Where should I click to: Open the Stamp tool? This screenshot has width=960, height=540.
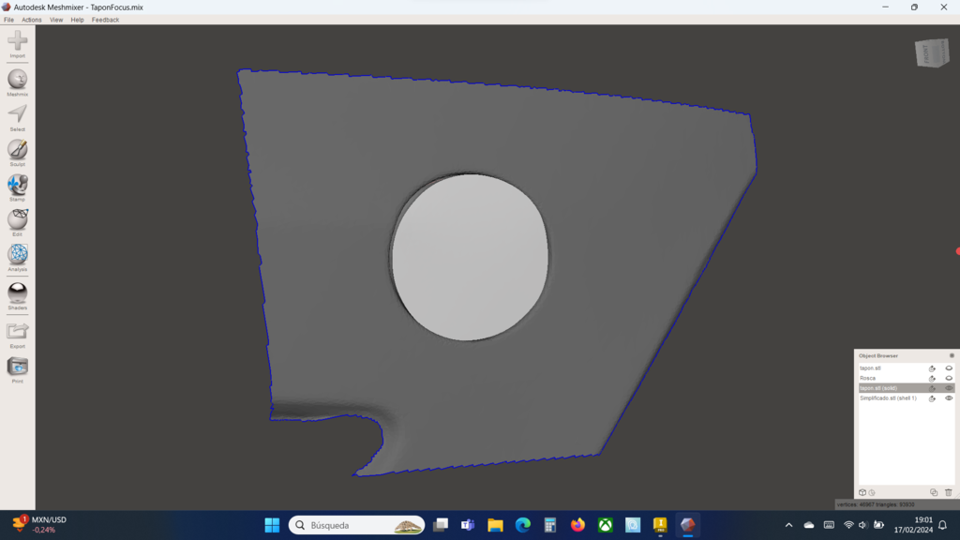tap(17, 187)
